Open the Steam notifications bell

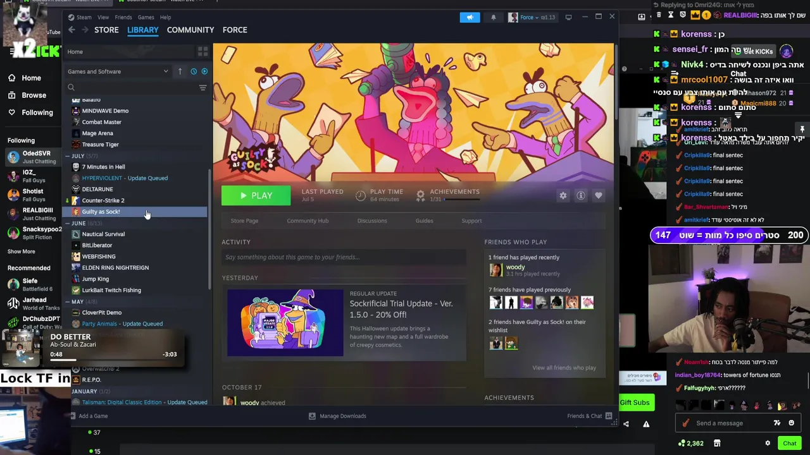point(494,17)
